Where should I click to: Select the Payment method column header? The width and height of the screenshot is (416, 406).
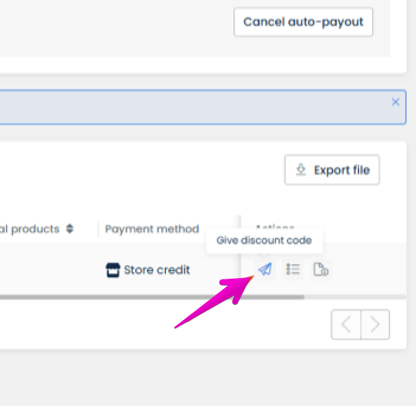click(x=152, y=229)
